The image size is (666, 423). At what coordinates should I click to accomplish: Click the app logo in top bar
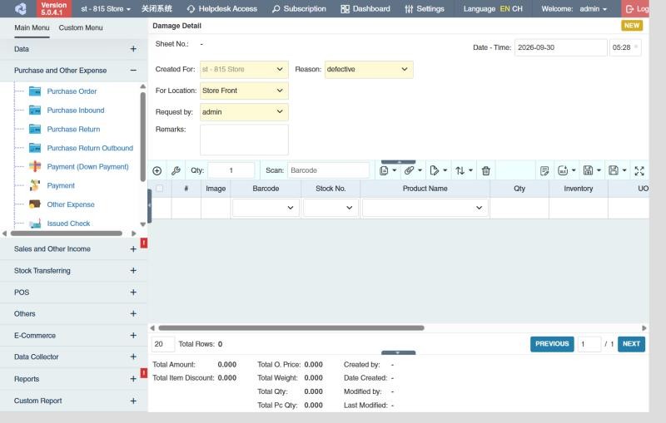(20, 8)
